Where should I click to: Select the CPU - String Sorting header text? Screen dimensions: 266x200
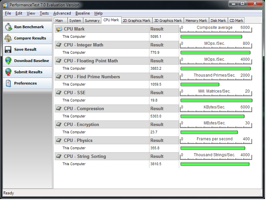(x=85, y=157)
